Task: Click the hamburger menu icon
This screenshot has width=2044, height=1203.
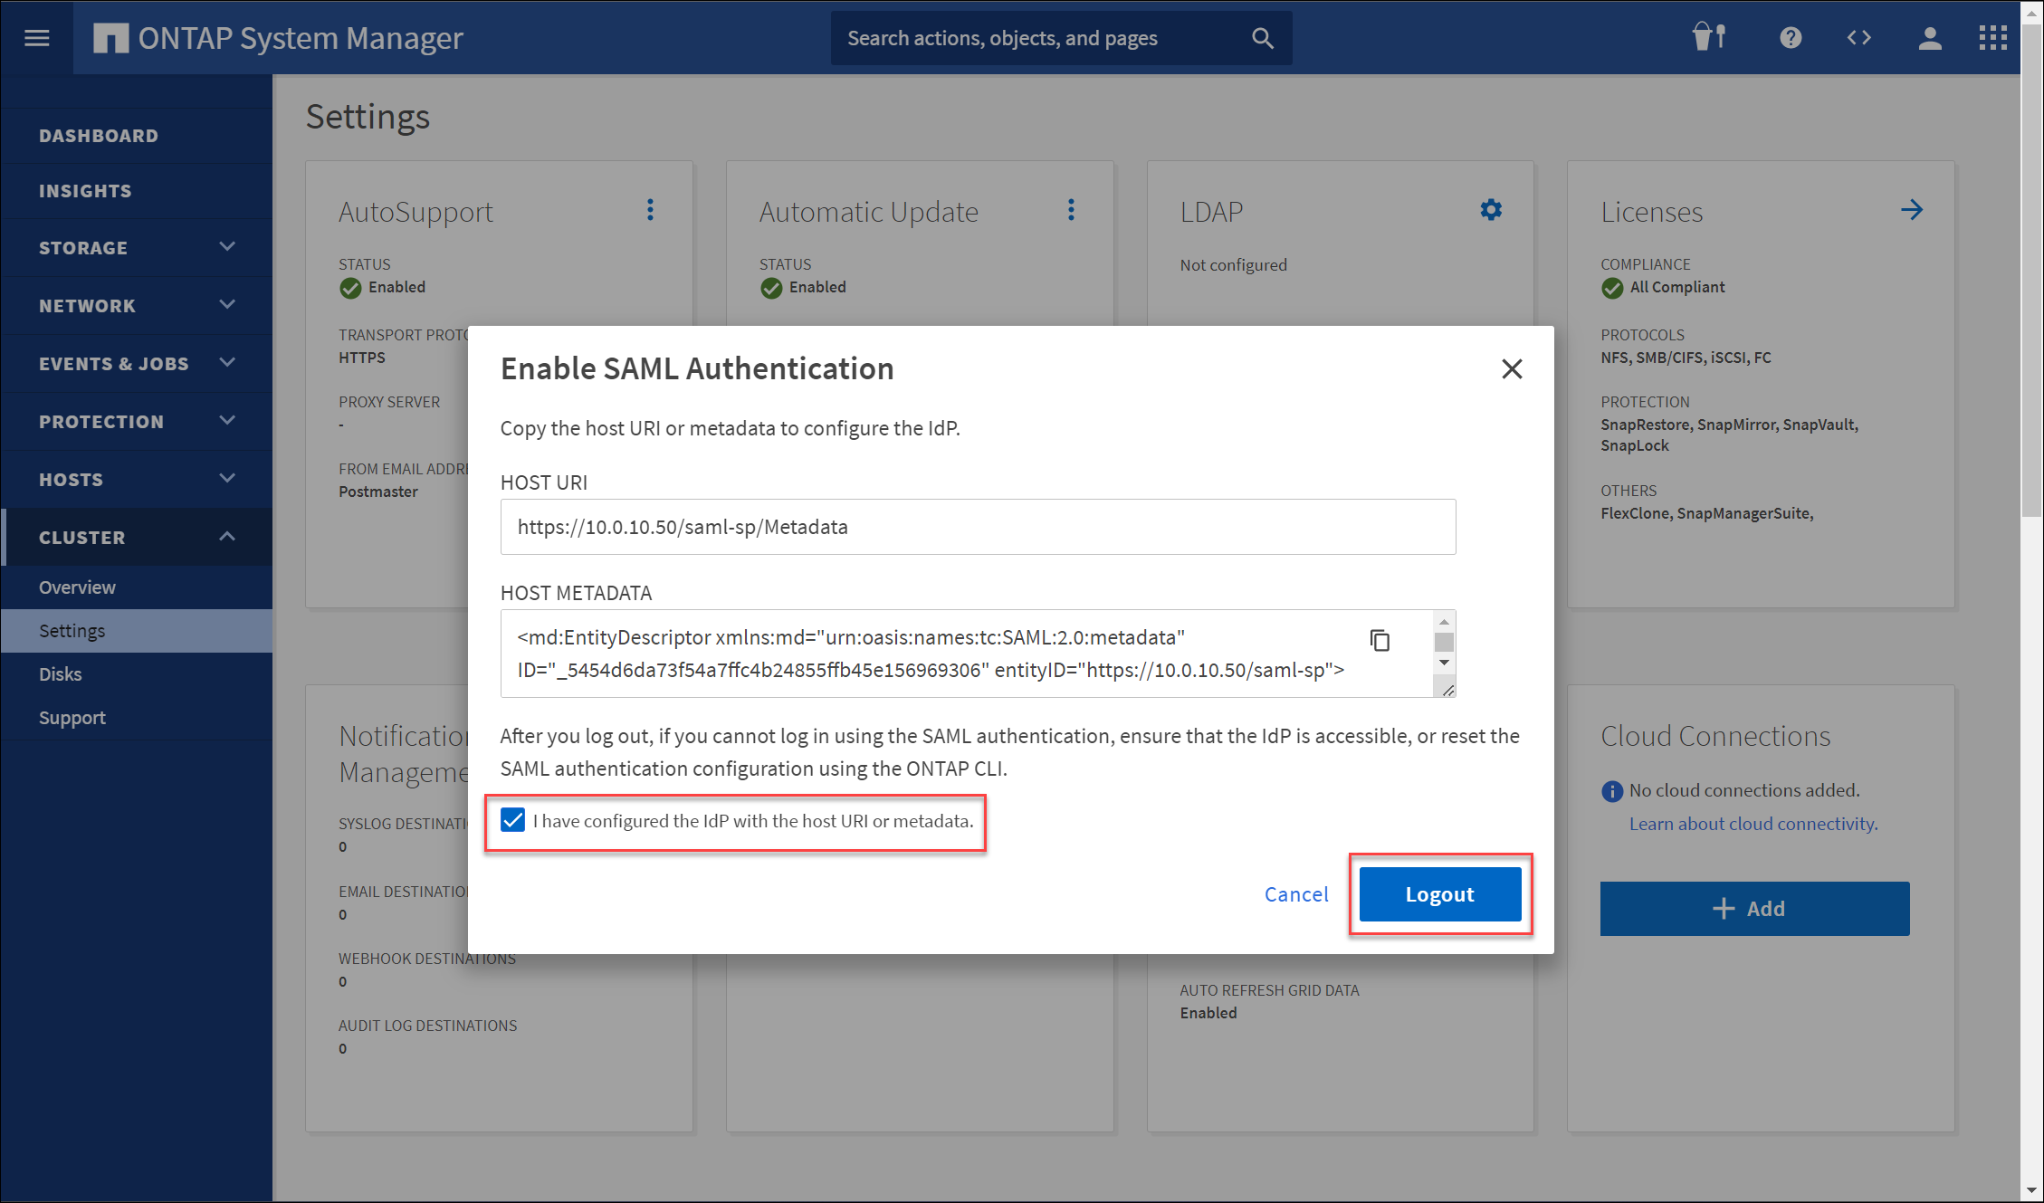Action: [x=37, y=38]
